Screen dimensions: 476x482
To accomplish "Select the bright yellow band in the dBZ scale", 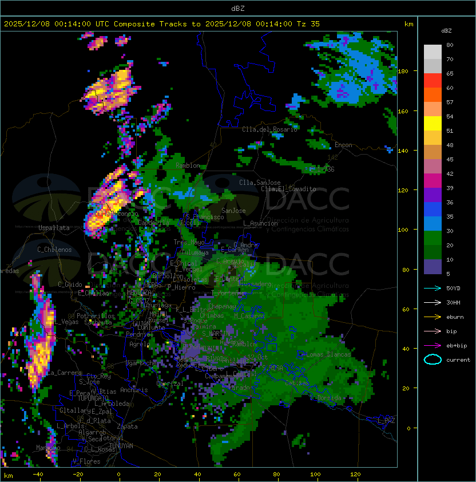I will pyautogui.click(x=433, y=124).
